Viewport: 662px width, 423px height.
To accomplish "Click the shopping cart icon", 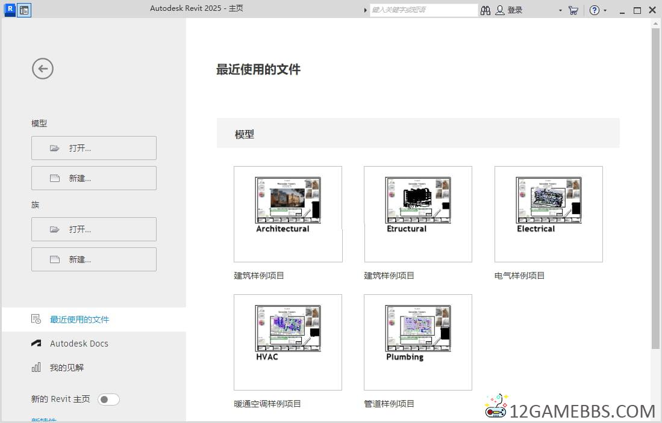I will pyautogui.click(x=573, y=10).
